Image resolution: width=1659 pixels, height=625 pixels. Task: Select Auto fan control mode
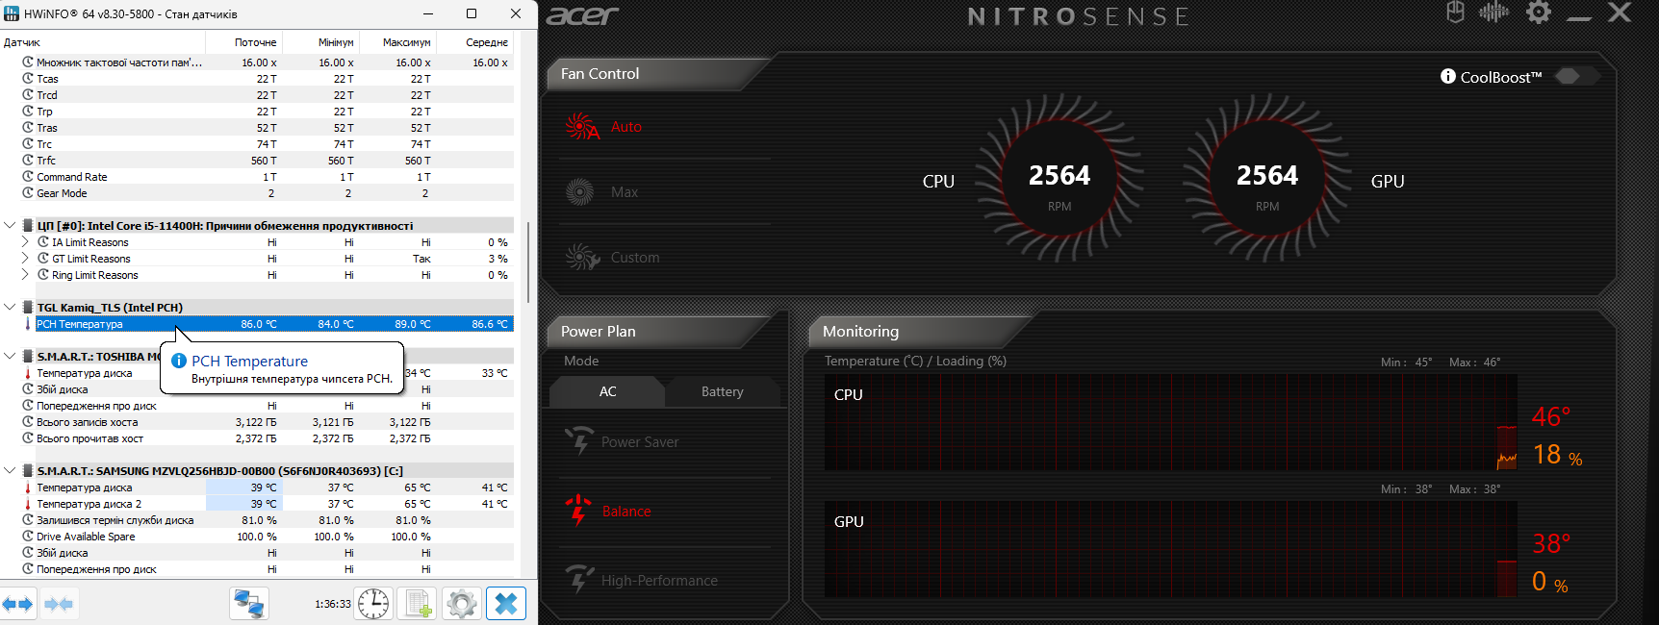tap(603, 127)
